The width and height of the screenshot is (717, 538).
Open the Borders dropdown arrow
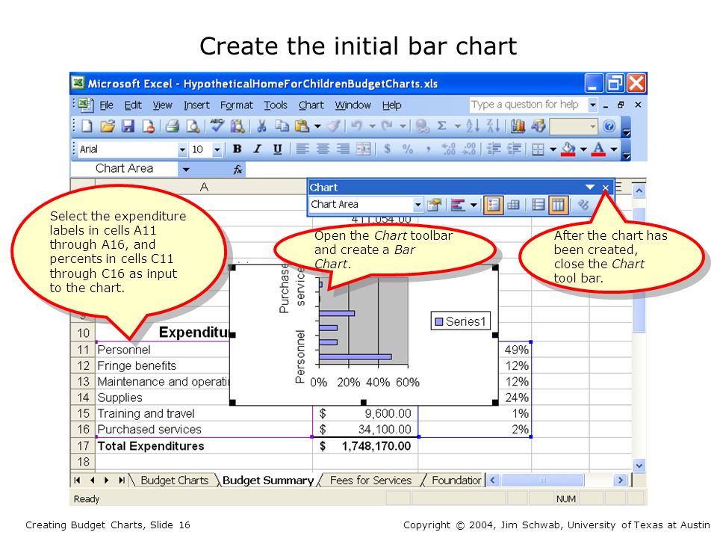click(553, 149)
